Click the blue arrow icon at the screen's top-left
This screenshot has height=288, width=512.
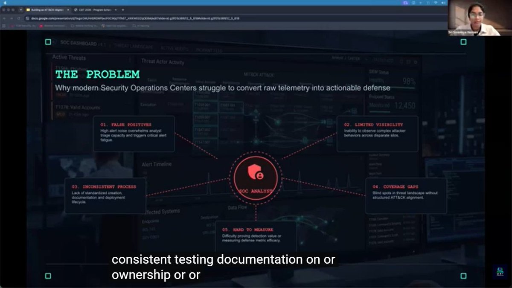pyautogui.click(x=5, y=3)
